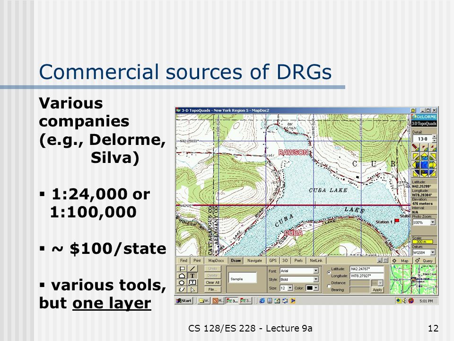Pan map west with left arrow
The height and width of the screenshot is (341, 454).
click(416, 165)
